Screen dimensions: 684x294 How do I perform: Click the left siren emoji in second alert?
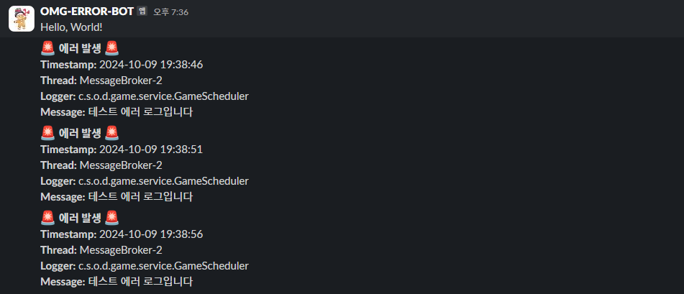pyautogui.click(x=47, y=133)
